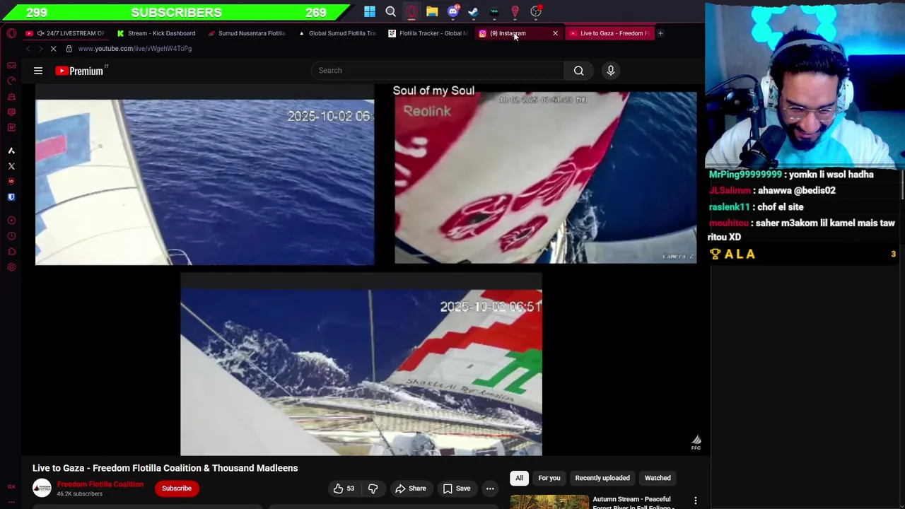Click in the YouTube search field
The height and width of the screenshot is (509, 905).
(x=438, y=70)
